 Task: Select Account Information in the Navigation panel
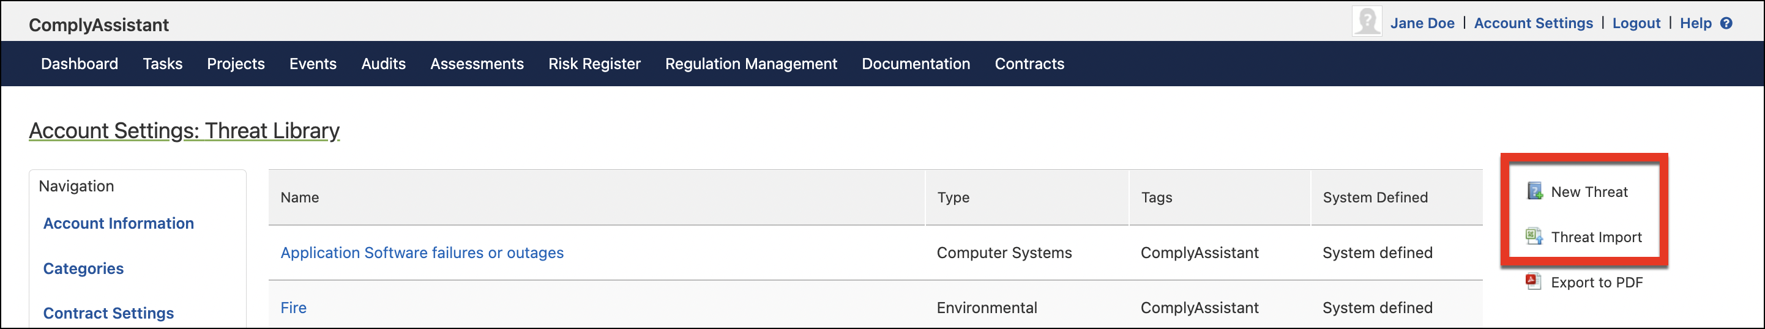coord(119,223)
